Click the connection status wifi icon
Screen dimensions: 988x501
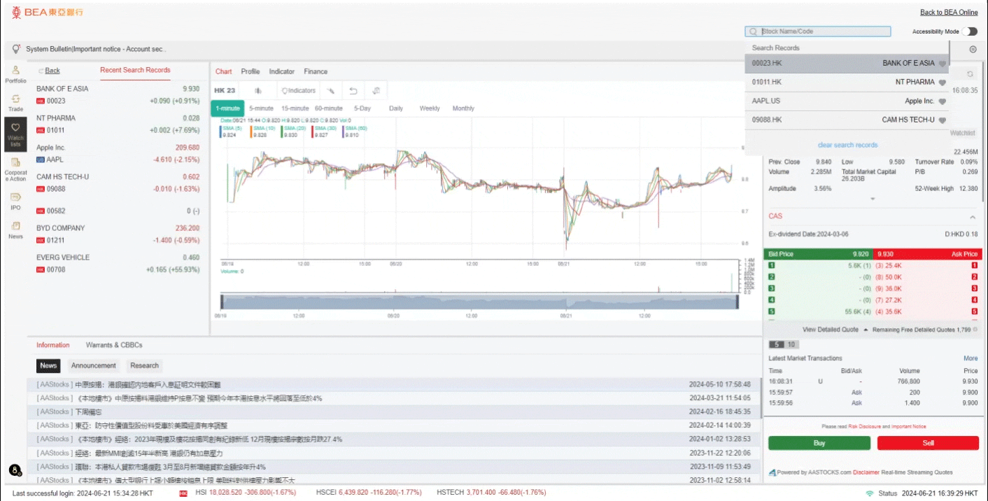point(870,493)
